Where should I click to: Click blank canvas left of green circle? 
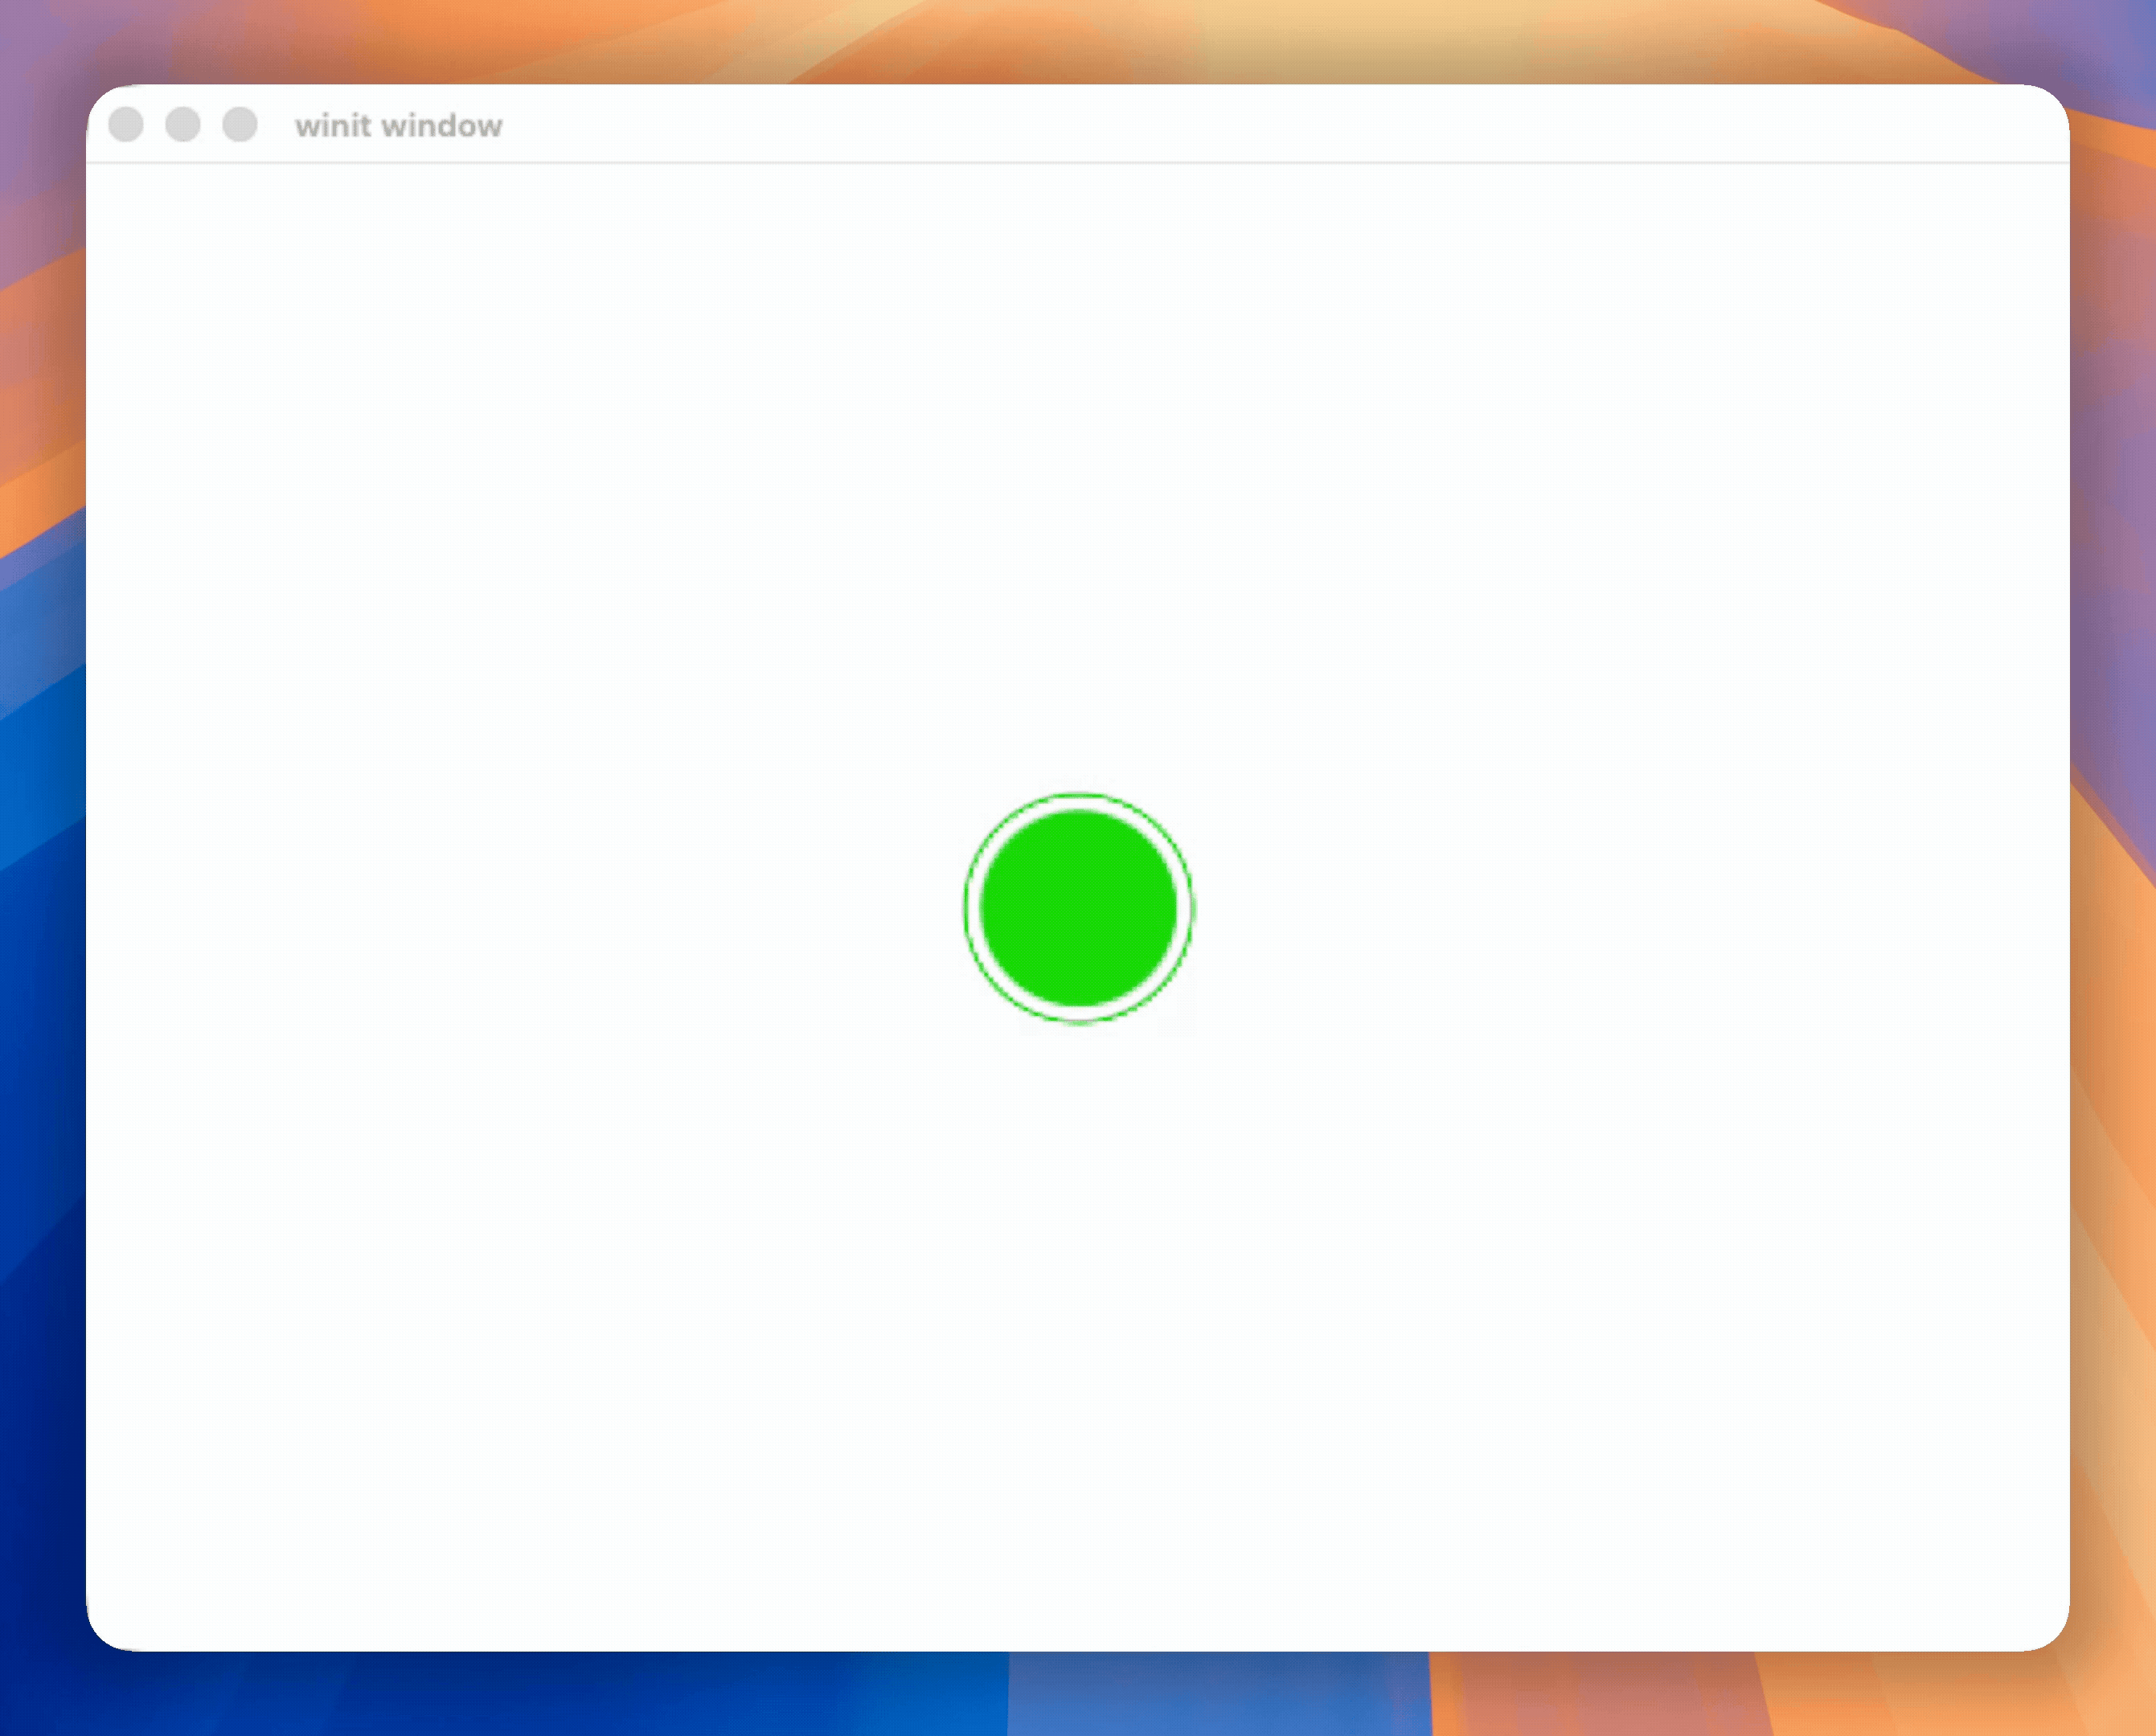(x=520, y=908)
